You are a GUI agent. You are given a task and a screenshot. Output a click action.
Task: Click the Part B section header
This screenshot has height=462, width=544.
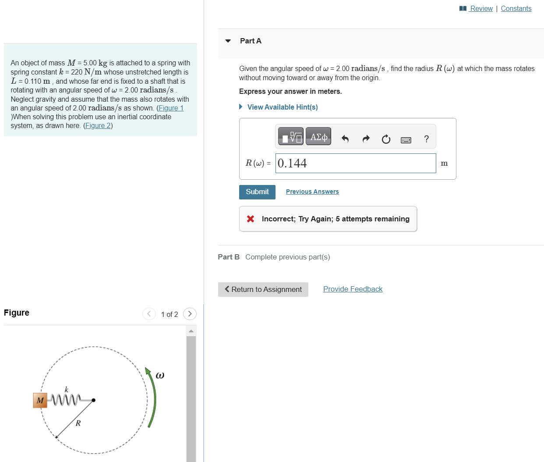(229, 257)
